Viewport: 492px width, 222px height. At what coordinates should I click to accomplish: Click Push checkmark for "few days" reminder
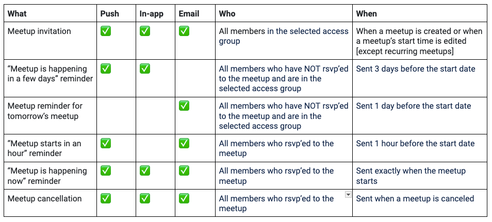click(x=106, y=69)
